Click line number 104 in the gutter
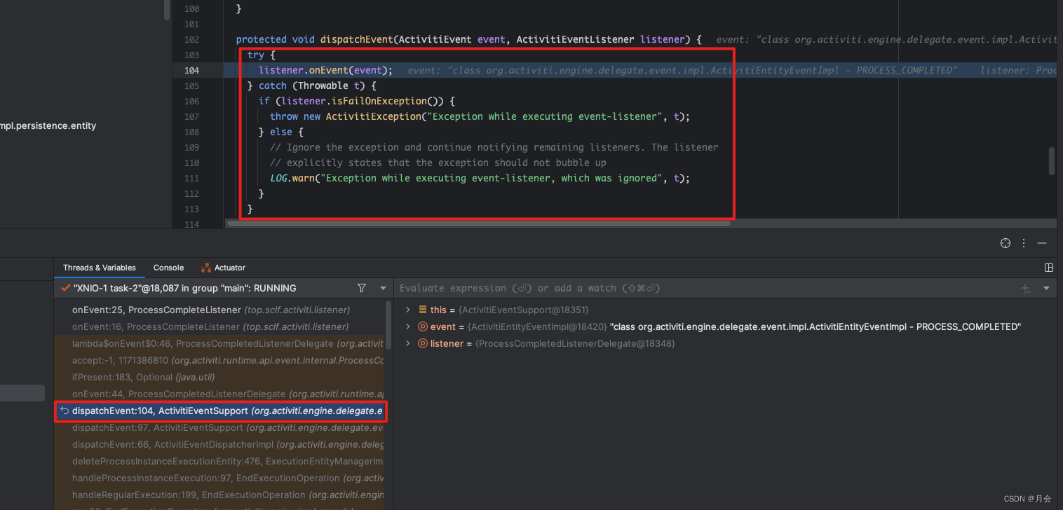The width and height of the screenshot is (1063, 510). pyautogui.click(x=191, y=70)
